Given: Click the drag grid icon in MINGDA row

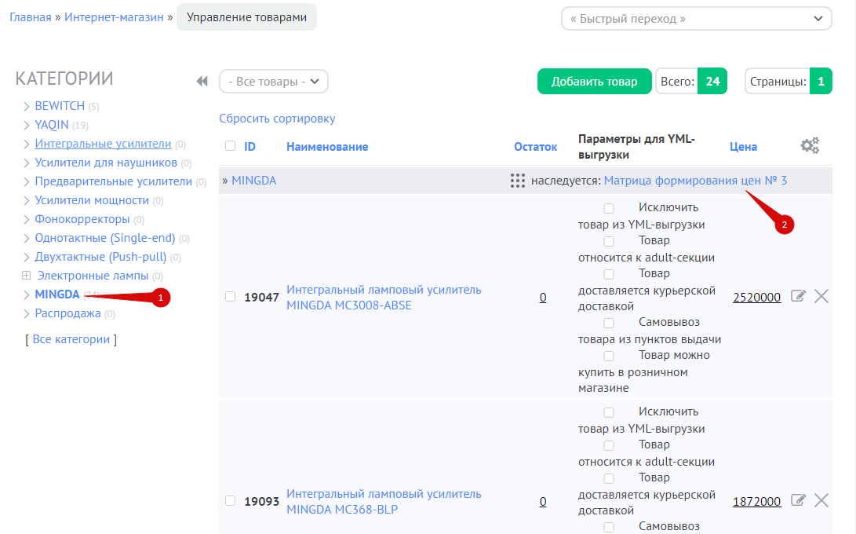Looking at the screenshot, I should click(x=517, y=181).
